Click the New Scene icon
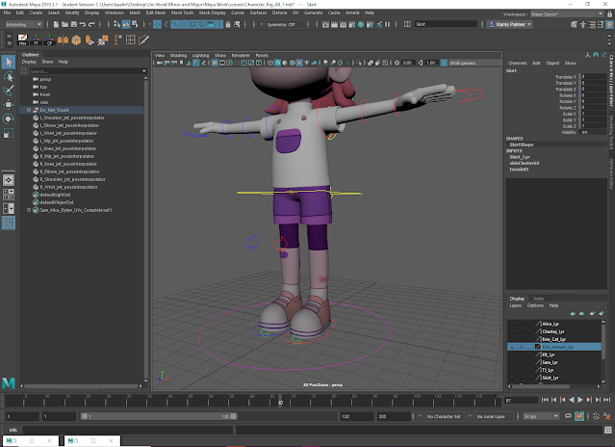The width and height of the screenshot is (615, 447). [56, 24]
